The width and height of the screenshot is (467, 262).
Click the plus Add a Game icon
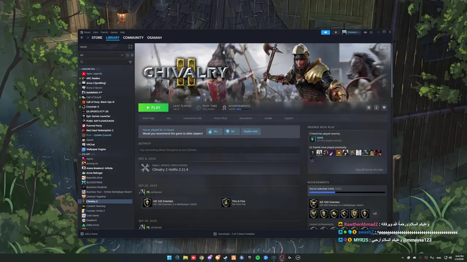82,234
